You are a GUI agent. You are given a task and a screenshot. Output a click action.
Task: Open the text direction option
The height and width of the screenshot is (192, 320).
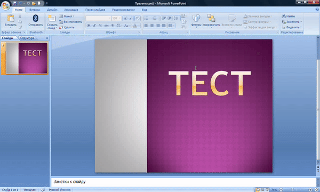(x=183, y=16)
